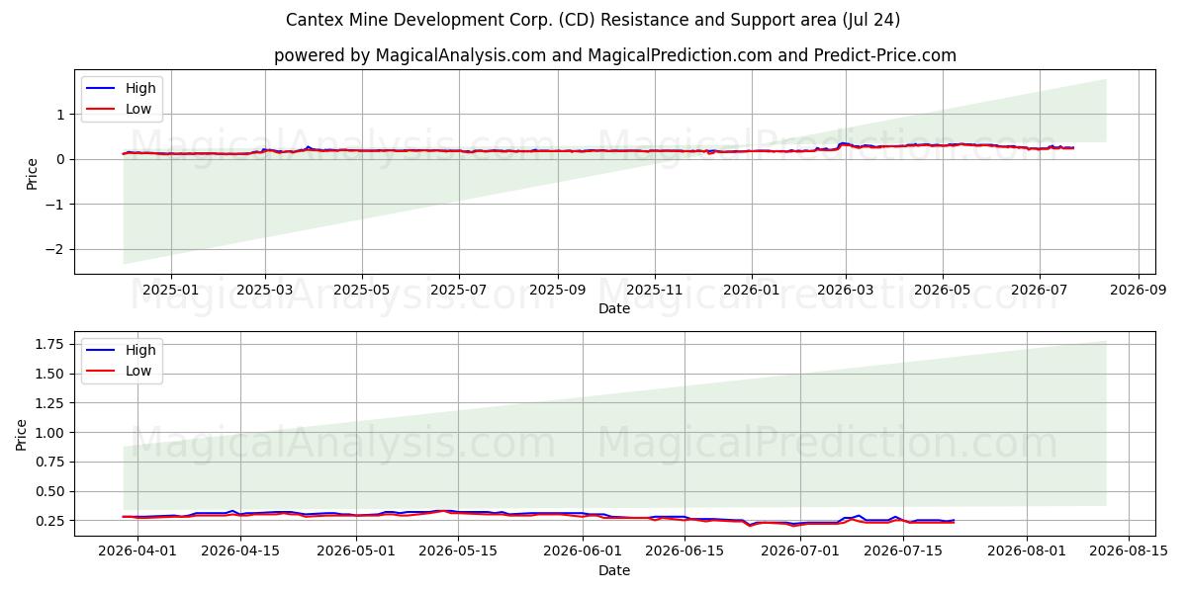Click the '2026-09' tick label

click(x=1138, y=290)
